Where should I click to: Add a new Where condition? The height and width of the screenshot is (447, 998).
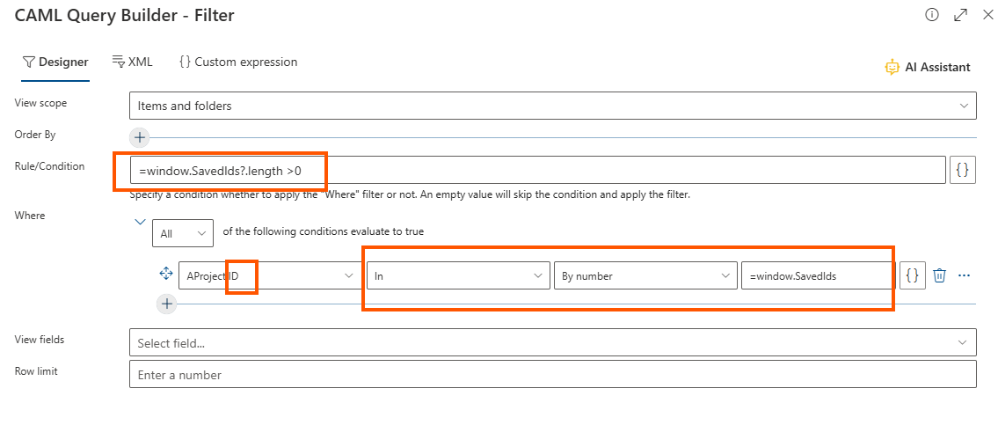[x=165, y=304]
